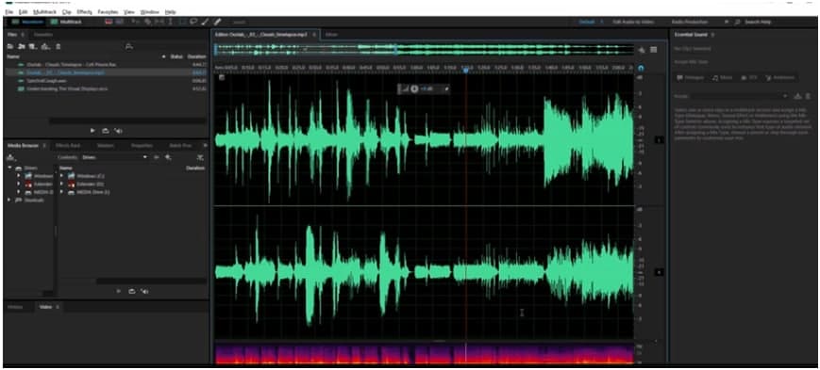Switch to the Effects Rack tab
Image resolution: width=820 pixels, height=370 pixels.
pos(67,145)
